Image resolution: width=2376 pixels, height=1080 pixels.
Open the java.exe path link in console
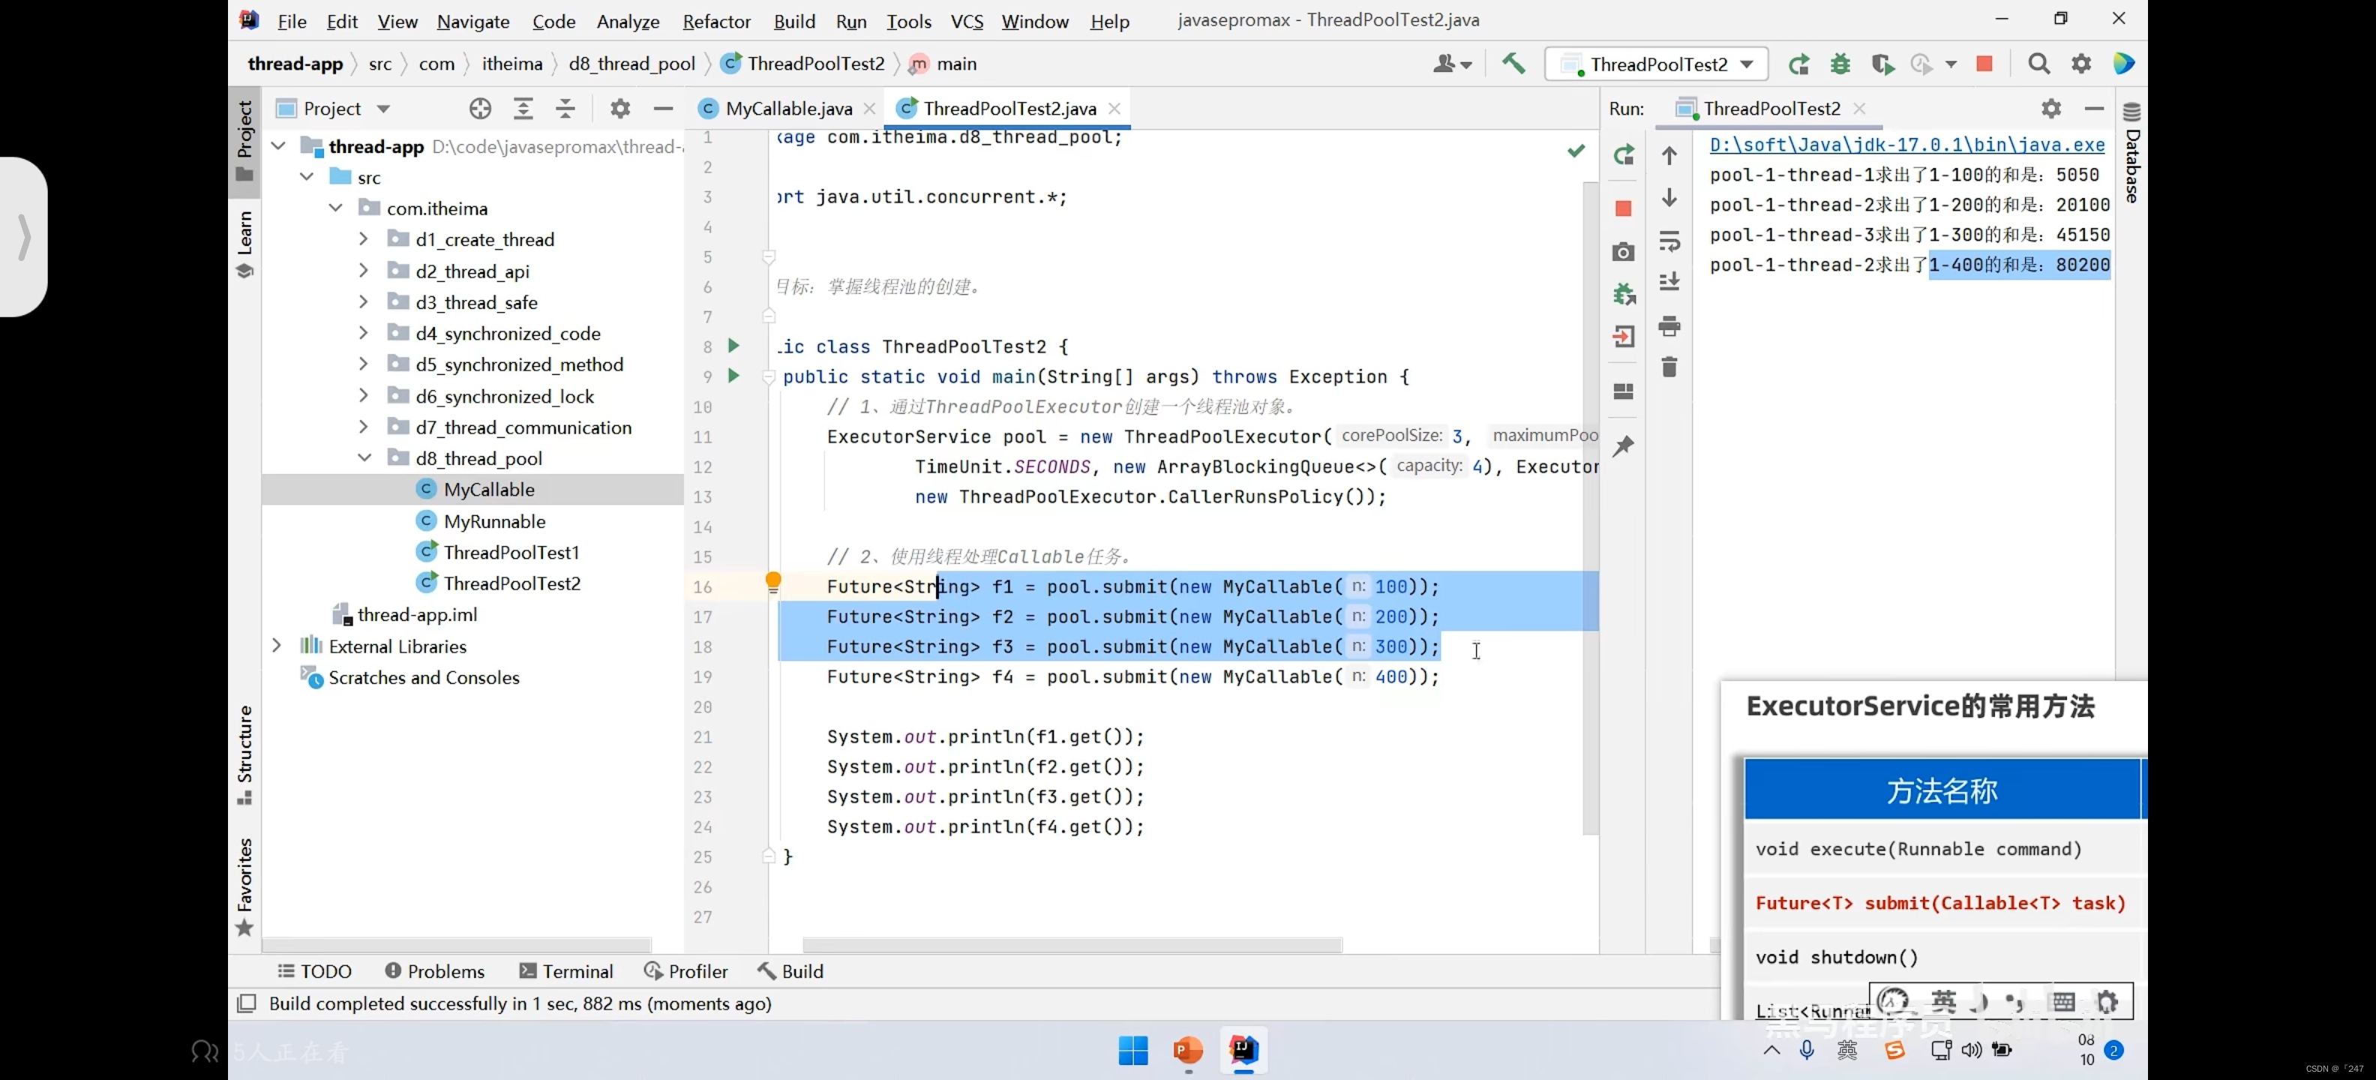point(1906,145)
